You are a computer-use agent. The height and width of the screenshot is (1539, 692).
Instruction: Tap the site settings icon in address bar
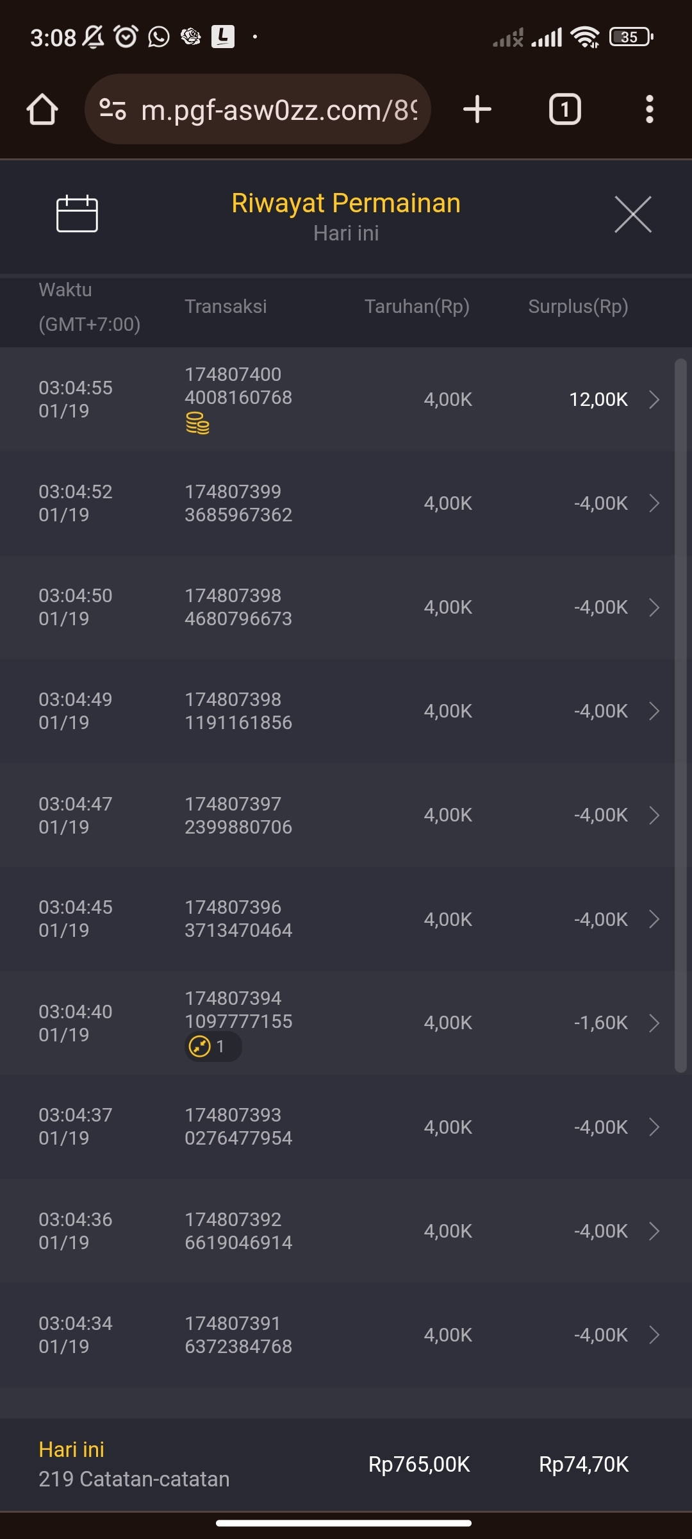click(113, 110)
